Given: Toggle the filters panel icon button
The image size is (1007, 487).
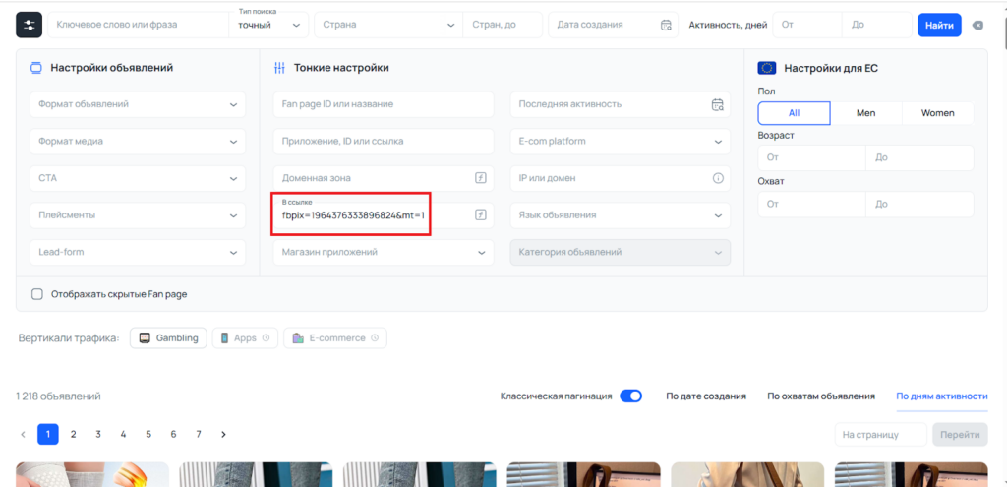Looking at the screenshot, I should tap(29, 25).
